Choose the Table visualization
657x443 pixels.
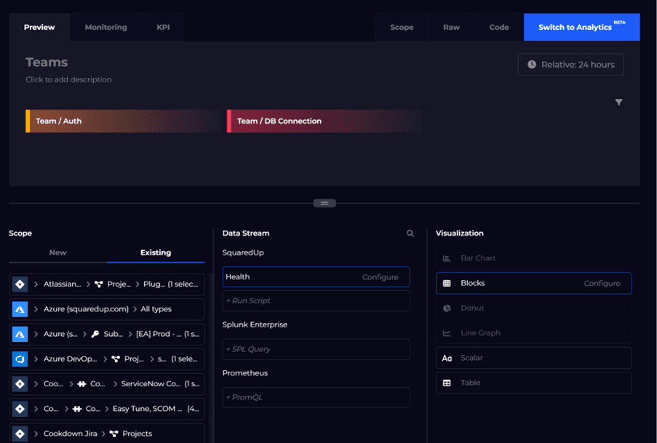pyautogui.click(x=533, y=383)
